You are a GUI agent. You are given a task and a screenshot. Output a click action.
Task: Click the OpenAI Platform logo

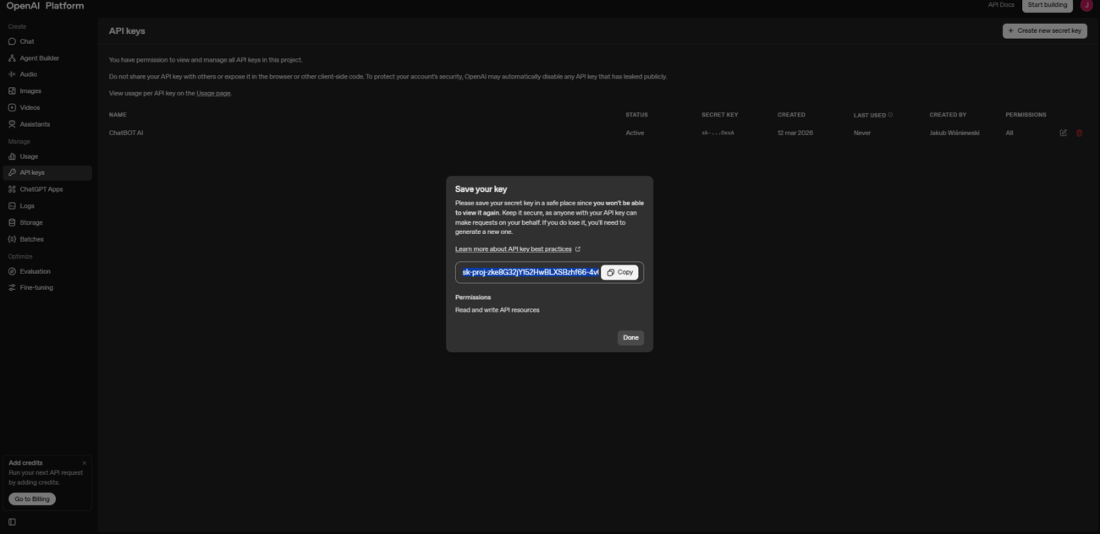(x=45, y=6)
